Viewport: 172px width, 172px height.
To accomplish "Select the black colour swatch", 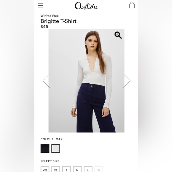I will (x=45, y=148).
